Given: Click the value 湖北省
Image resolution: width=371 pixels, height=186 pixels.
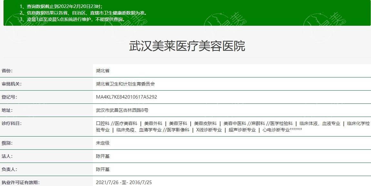Looking at the screenshot, I should point(103,71).
